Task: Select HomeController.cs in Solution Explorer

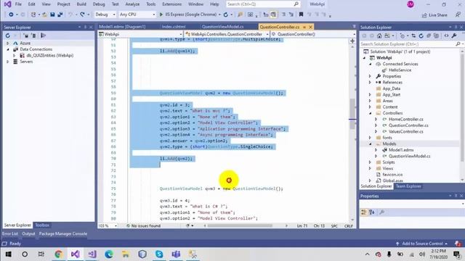Action: coord(405,119)
